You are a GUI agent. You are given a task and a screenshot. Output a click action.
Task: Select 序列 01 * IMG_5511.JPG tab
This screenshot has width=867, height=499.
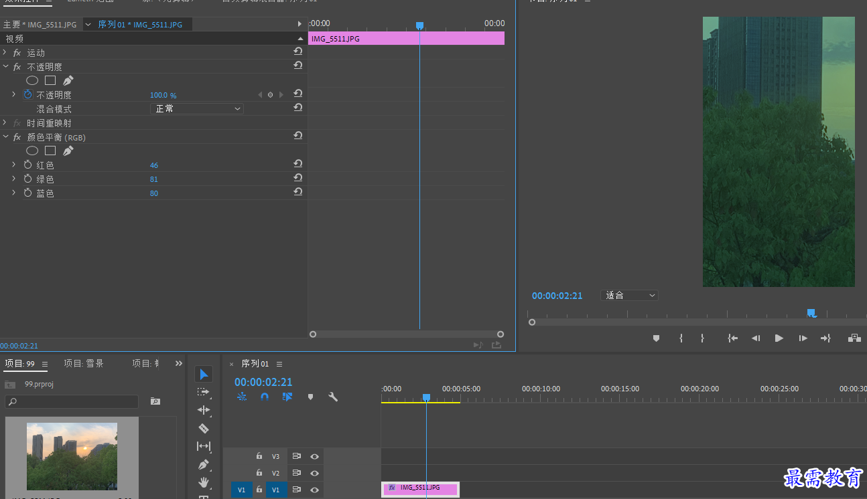pyautogui.click(x=140, y=25)
